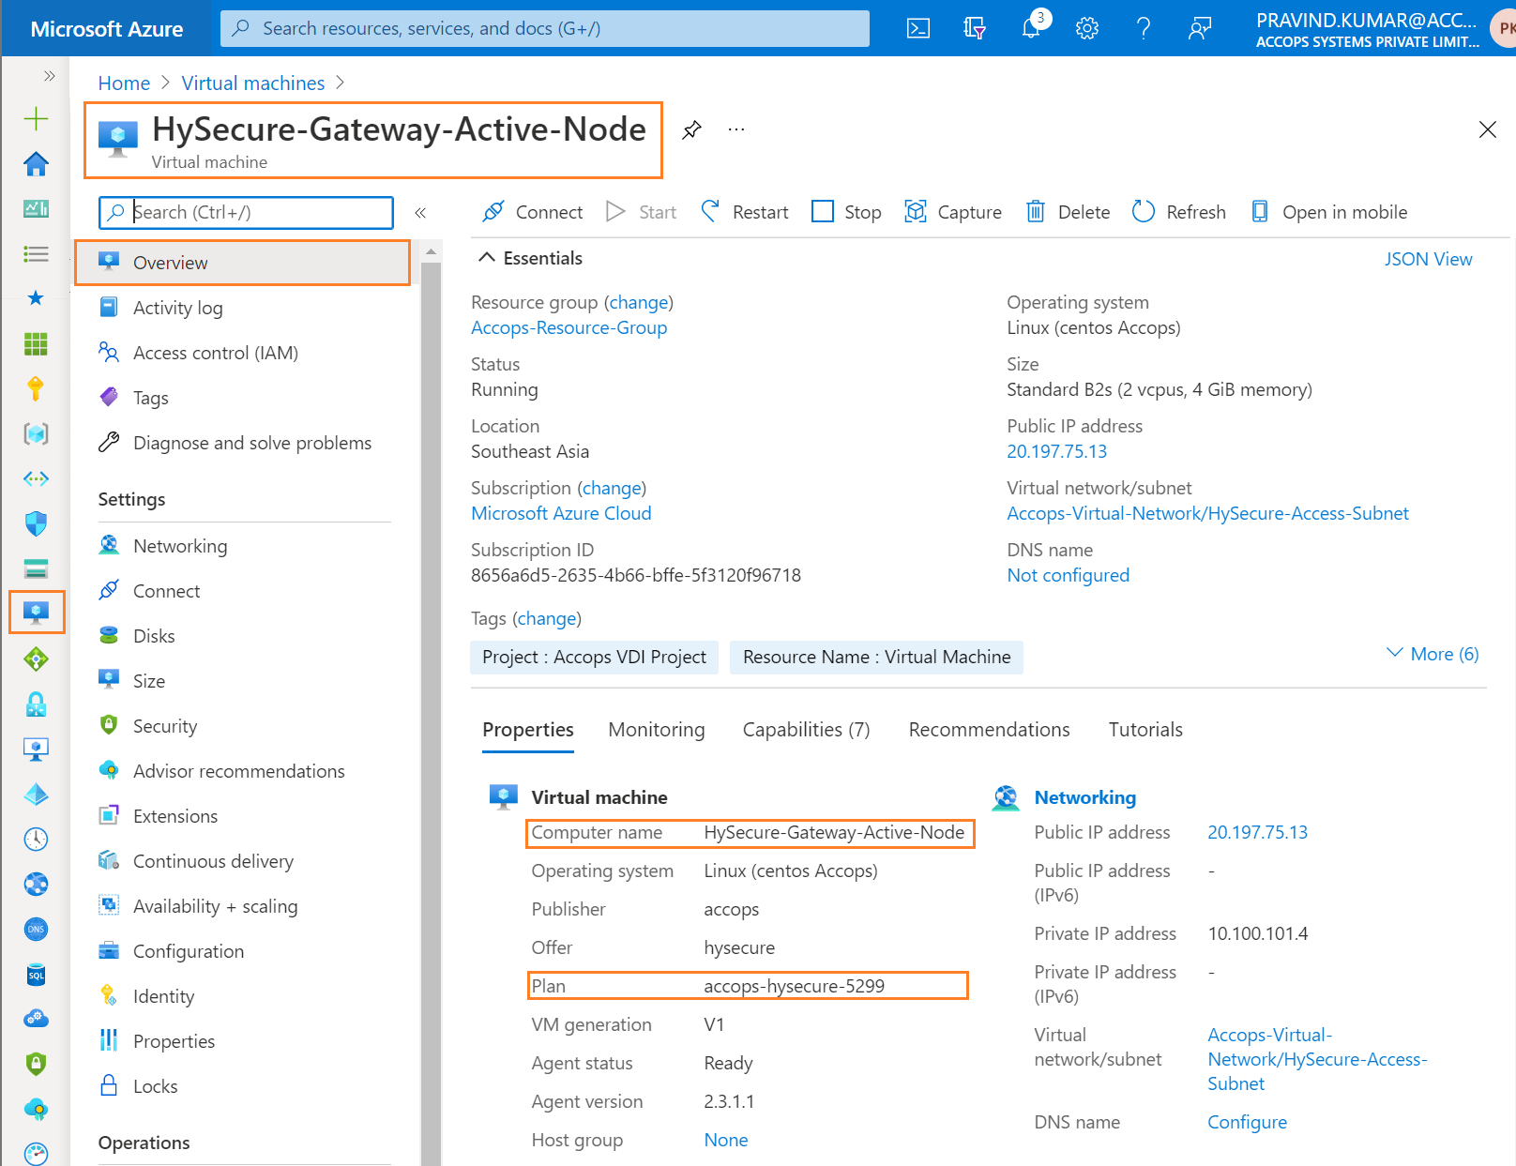
Task: Open JSON View link
Action: [x=1428, y=259]
